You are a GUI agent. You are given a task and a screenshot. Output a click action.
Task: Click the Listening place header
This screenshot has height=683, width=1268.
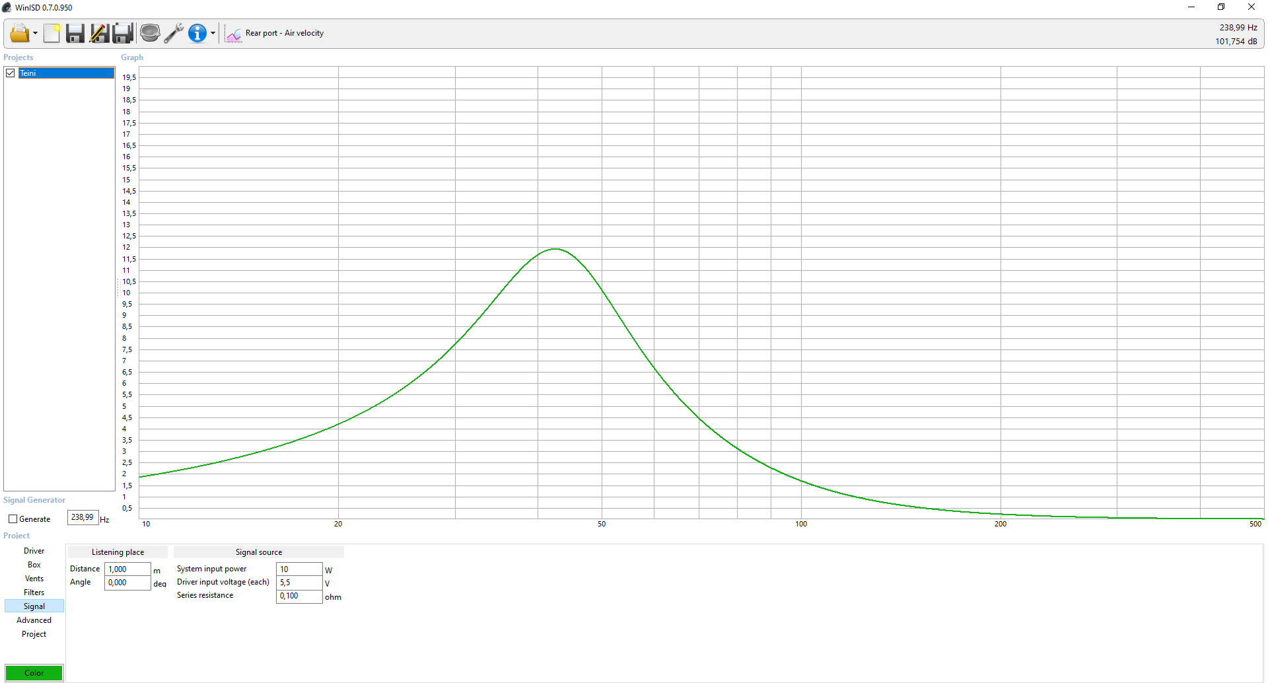(118, 552)
